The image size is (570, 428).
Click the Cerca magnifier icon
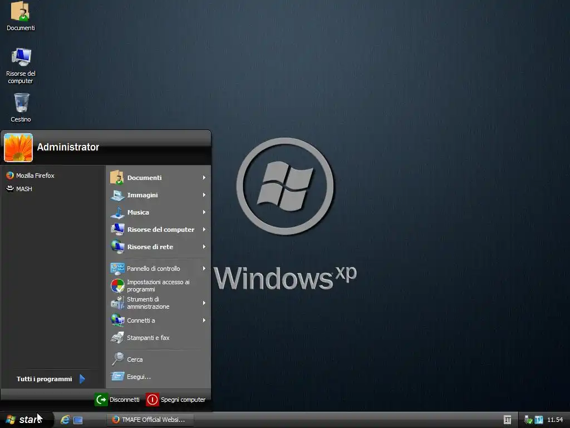(117, 359)
